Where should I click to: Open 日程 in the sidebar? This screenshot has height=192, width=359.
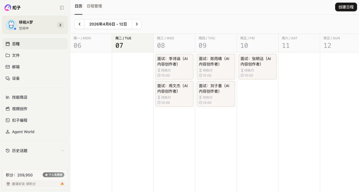(x=35, y=44)
